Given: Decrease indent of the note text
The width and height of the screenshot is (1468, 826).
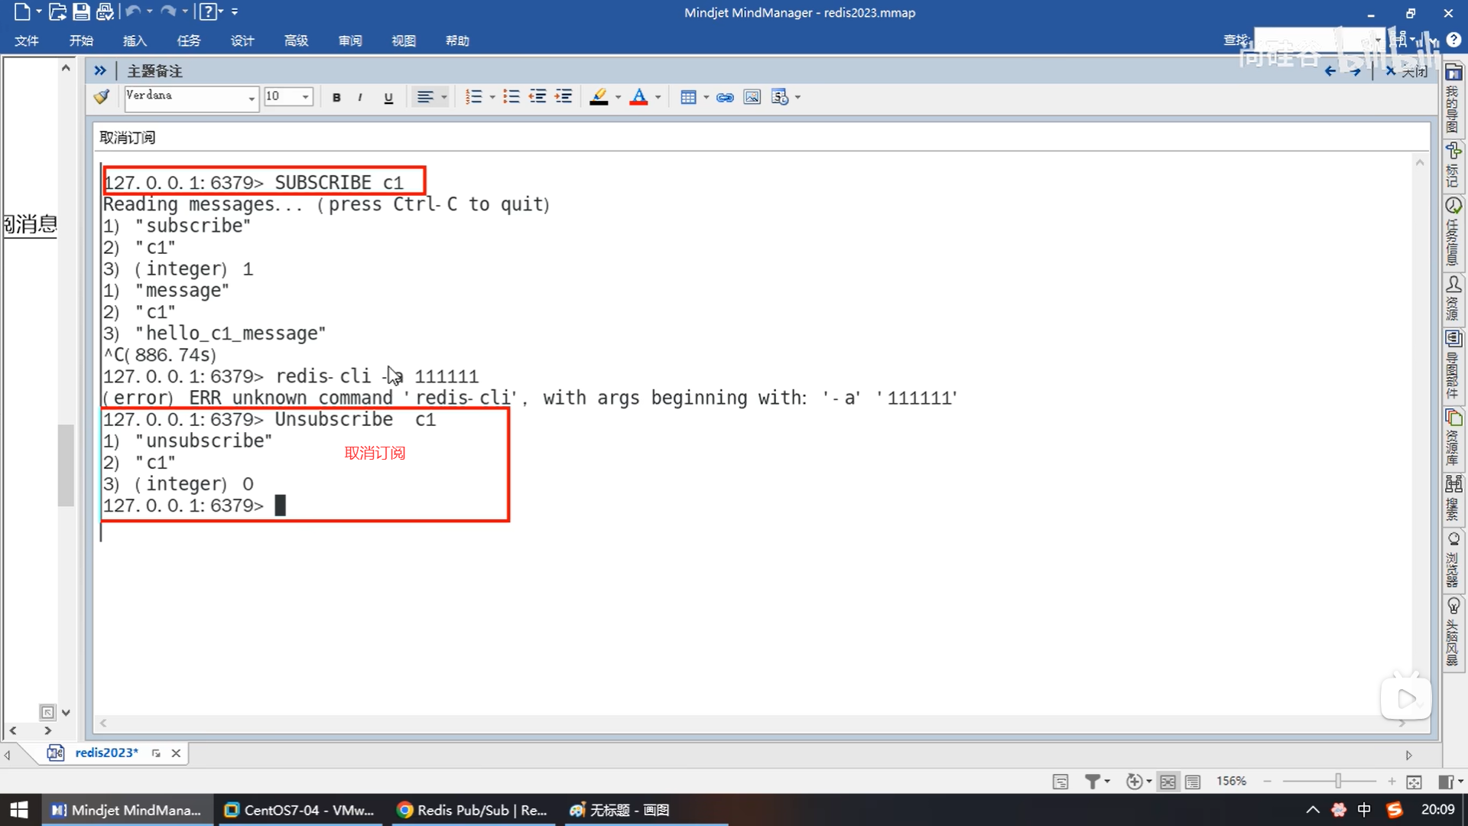Looking at the screenshot, I should coord(538,97).
